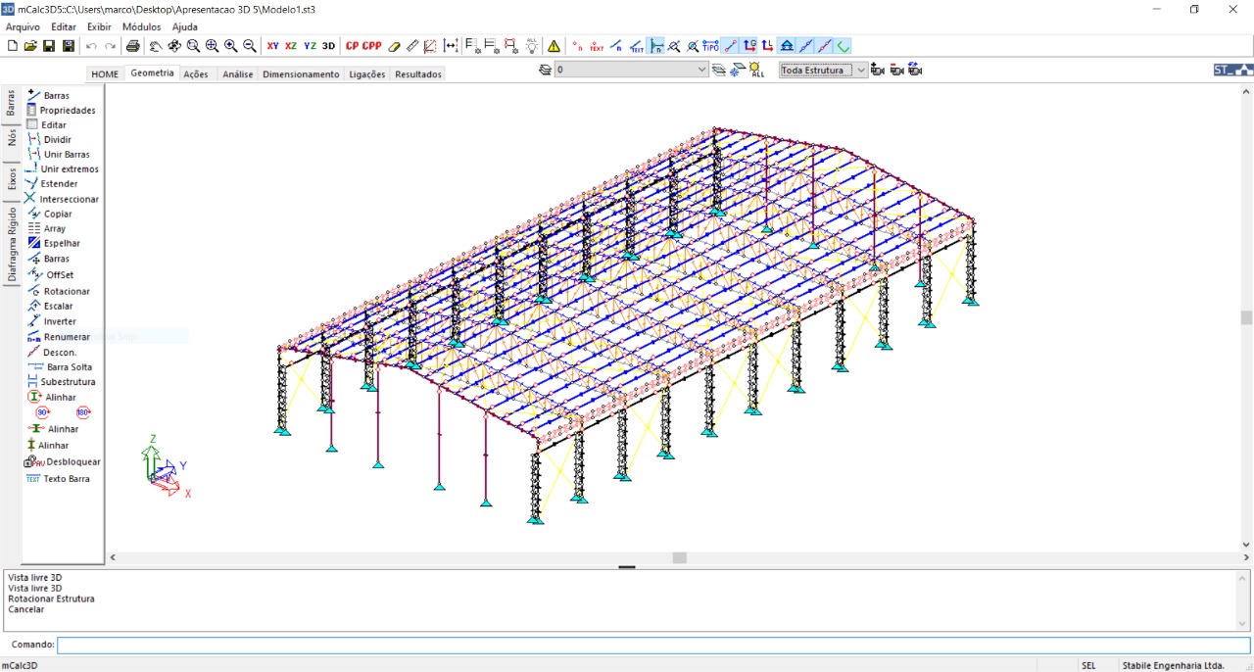Switch to the XY plane view
This screenshot has height=672, width=1254.
pyautogui.click(x=272, y=46)
